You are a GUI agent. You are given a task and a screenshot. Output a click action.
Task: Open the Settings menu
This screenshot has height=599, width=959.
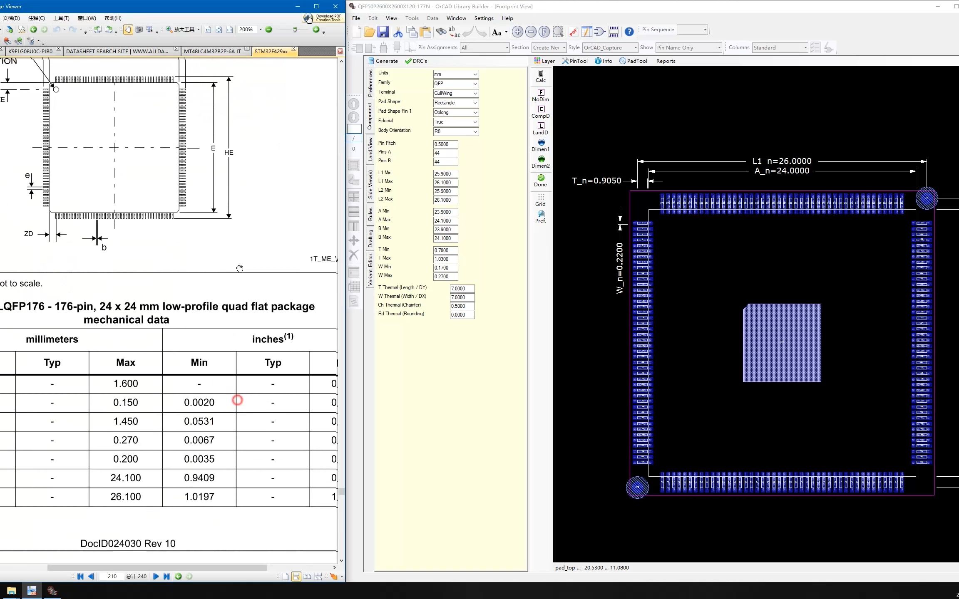[484, 18]
